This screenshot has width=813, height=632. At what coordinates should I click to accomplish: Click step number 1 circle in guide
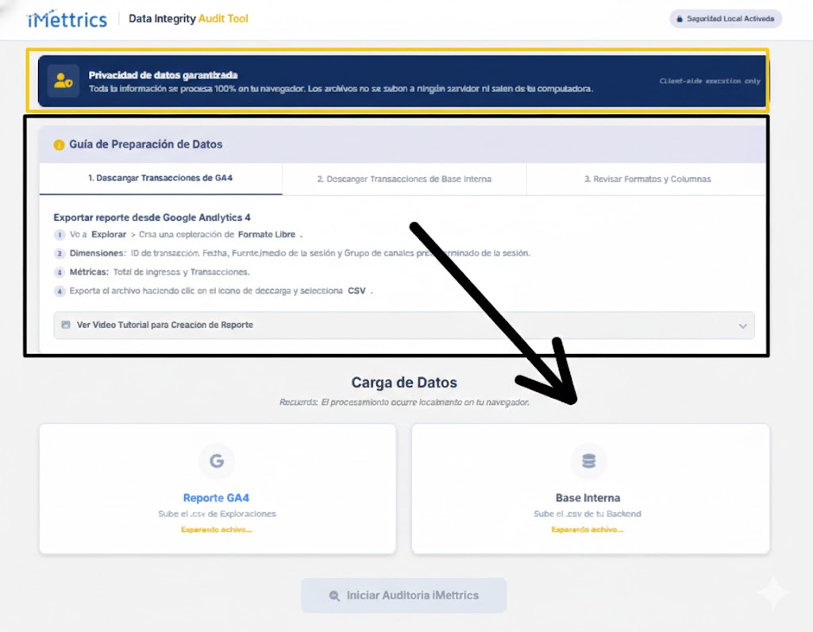pyautogui.click(x=59, y=235)
